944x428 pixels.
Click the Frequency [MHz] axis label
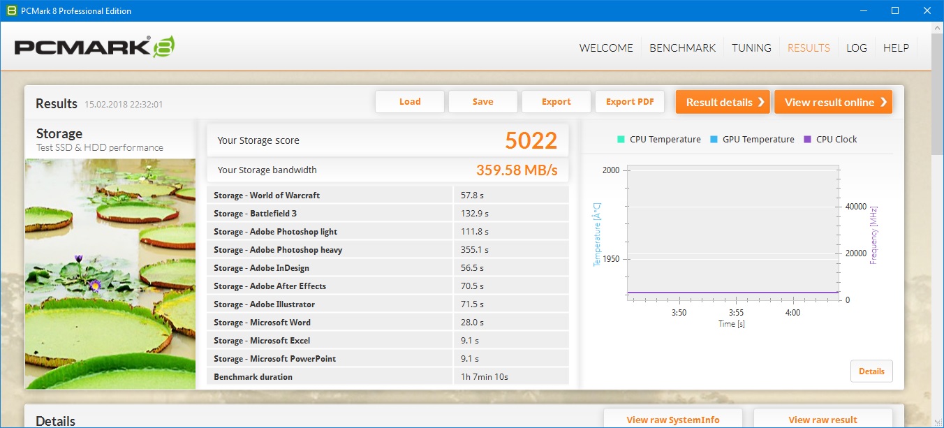[x=873, y=235]
